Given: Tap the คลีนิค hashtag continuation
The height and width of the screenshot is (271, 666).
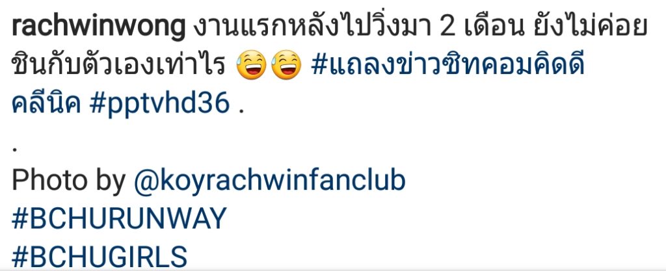Looking at the screenshot, I should pos(46,102).
